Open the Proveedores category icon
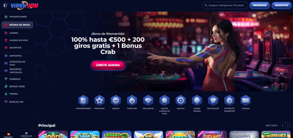The height and width of the screenshot is (138, 293). tap(83, 101)
